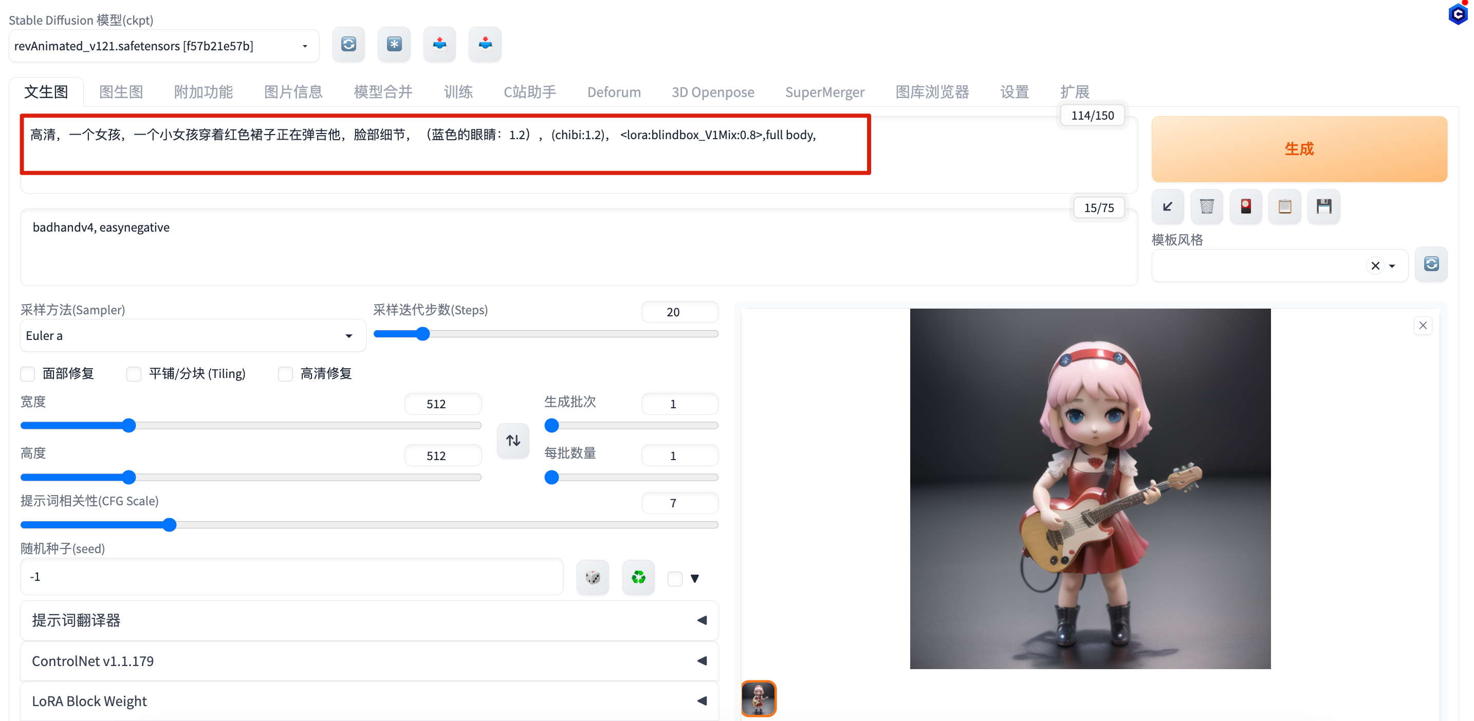Click the 每批数量 value box
1474x721 pixels.
pos(680,456)
